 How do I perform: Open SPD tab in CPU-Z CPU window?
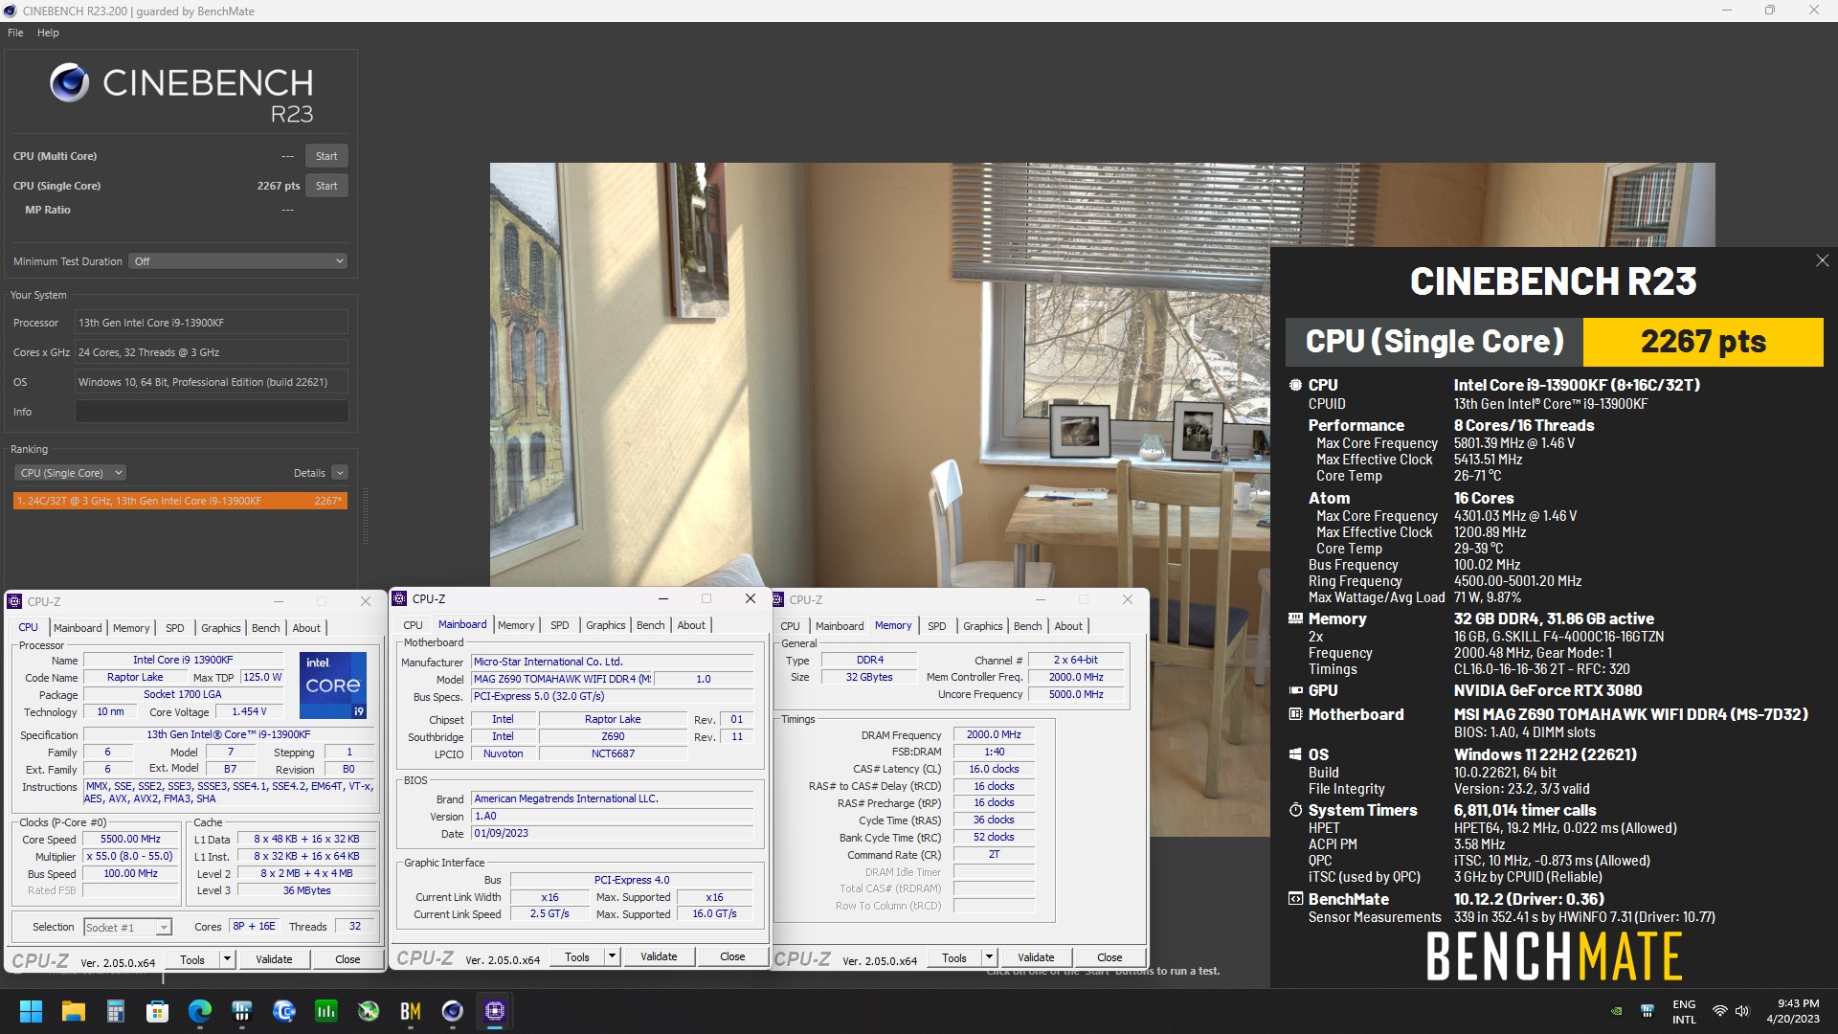[x=175, y=628]
